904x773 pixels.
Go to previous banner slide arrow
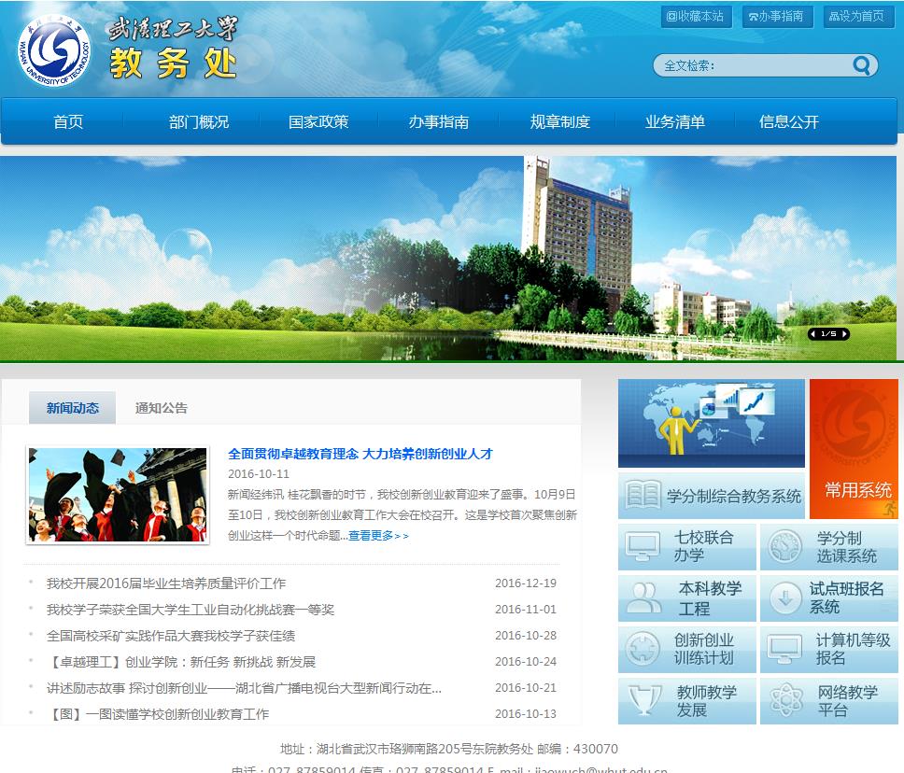pyautogui.click(x=812, y=334)
